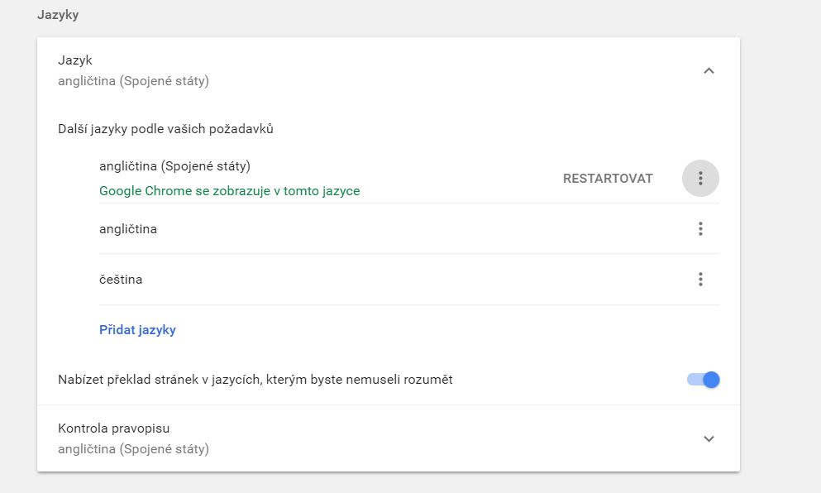Select the plain angličtina language entry

point(128,229)
